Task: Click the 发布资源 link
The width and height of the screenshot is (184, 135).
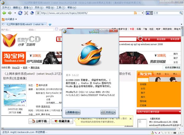Action: pos(175,39)
